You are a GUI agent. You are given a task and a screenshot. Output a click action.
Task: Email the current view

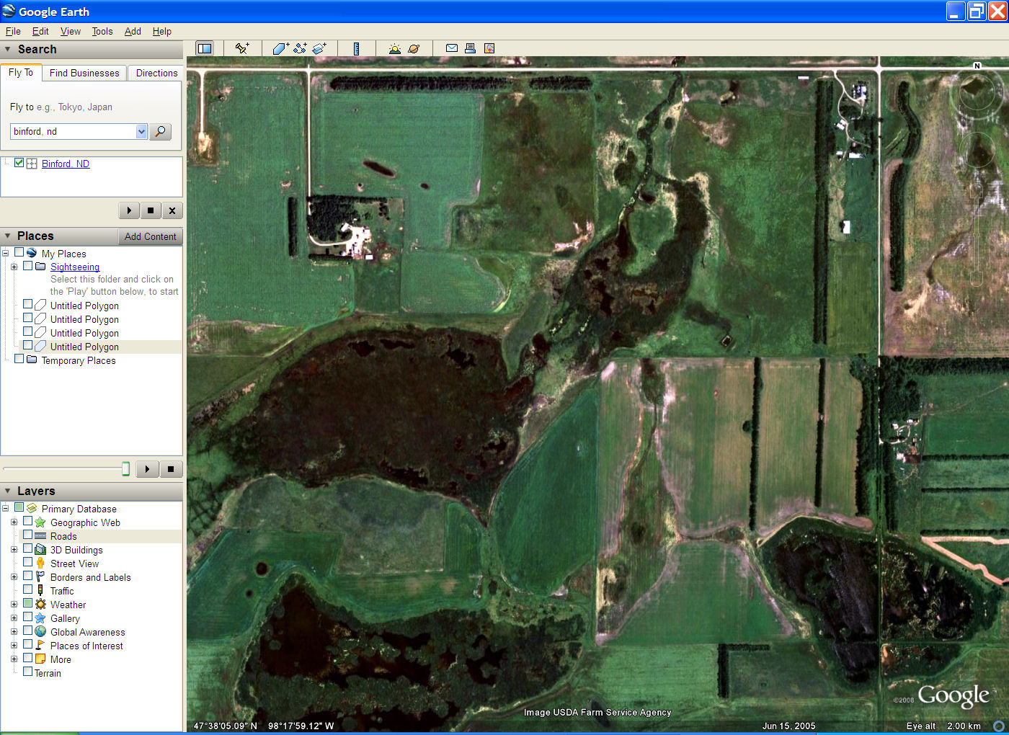[x=452, y=48]
